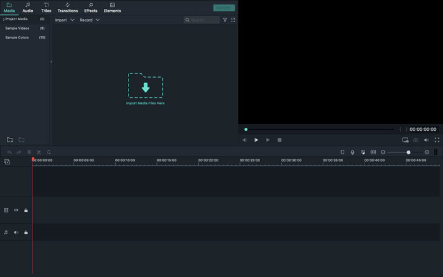The image size is (443, 277).
Task: Mute the audio track
Action: pyautogui.click(x=16, y=232)
